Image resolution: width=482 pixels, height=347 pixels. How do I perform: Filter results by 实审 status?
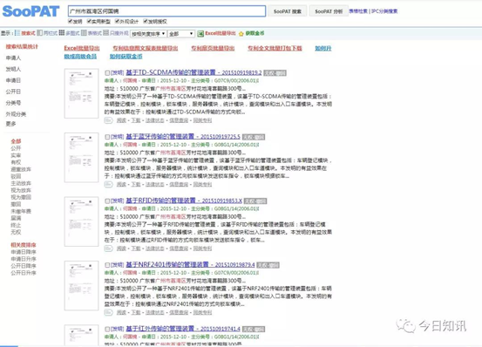click(x=16, y=155)
